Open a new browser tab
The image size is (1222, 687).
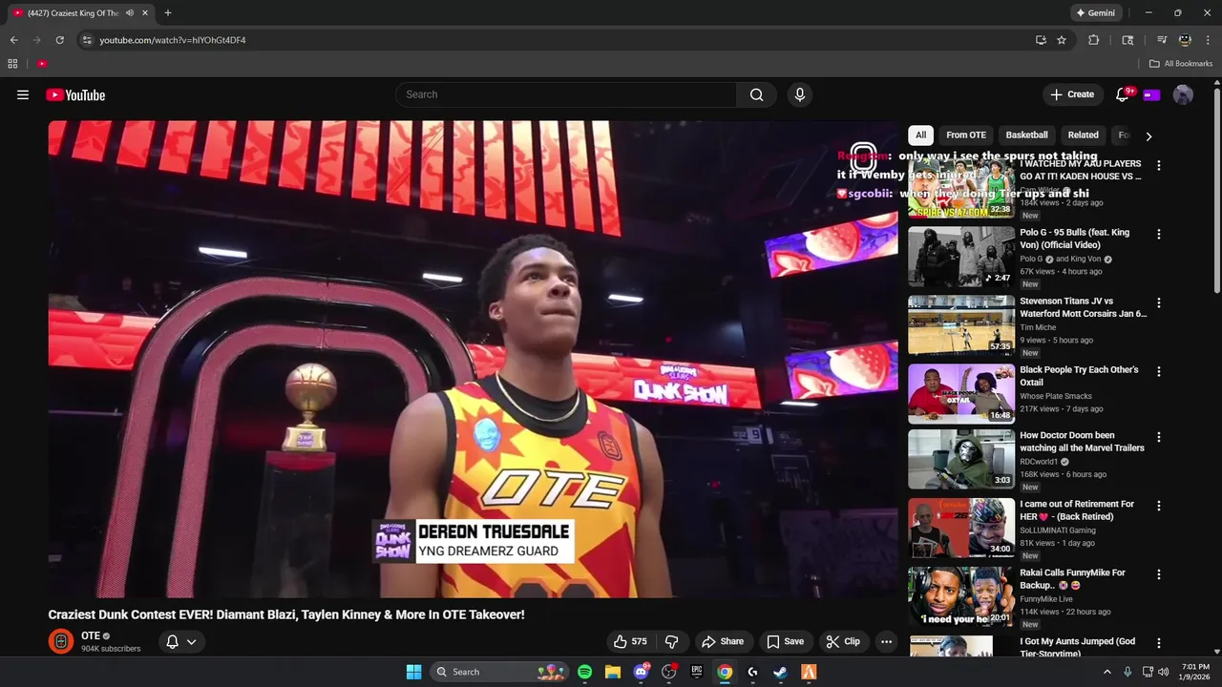[x=168, y=13]
